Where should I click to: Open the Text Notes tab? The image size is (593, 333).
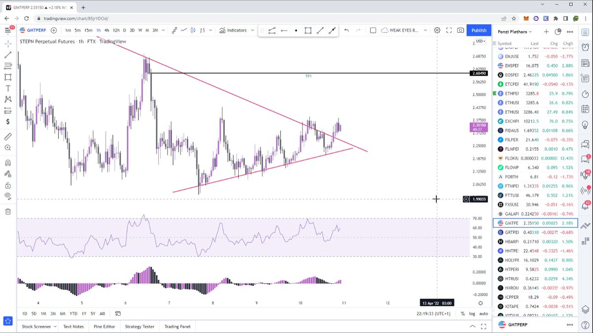click(x=74, y=327)
